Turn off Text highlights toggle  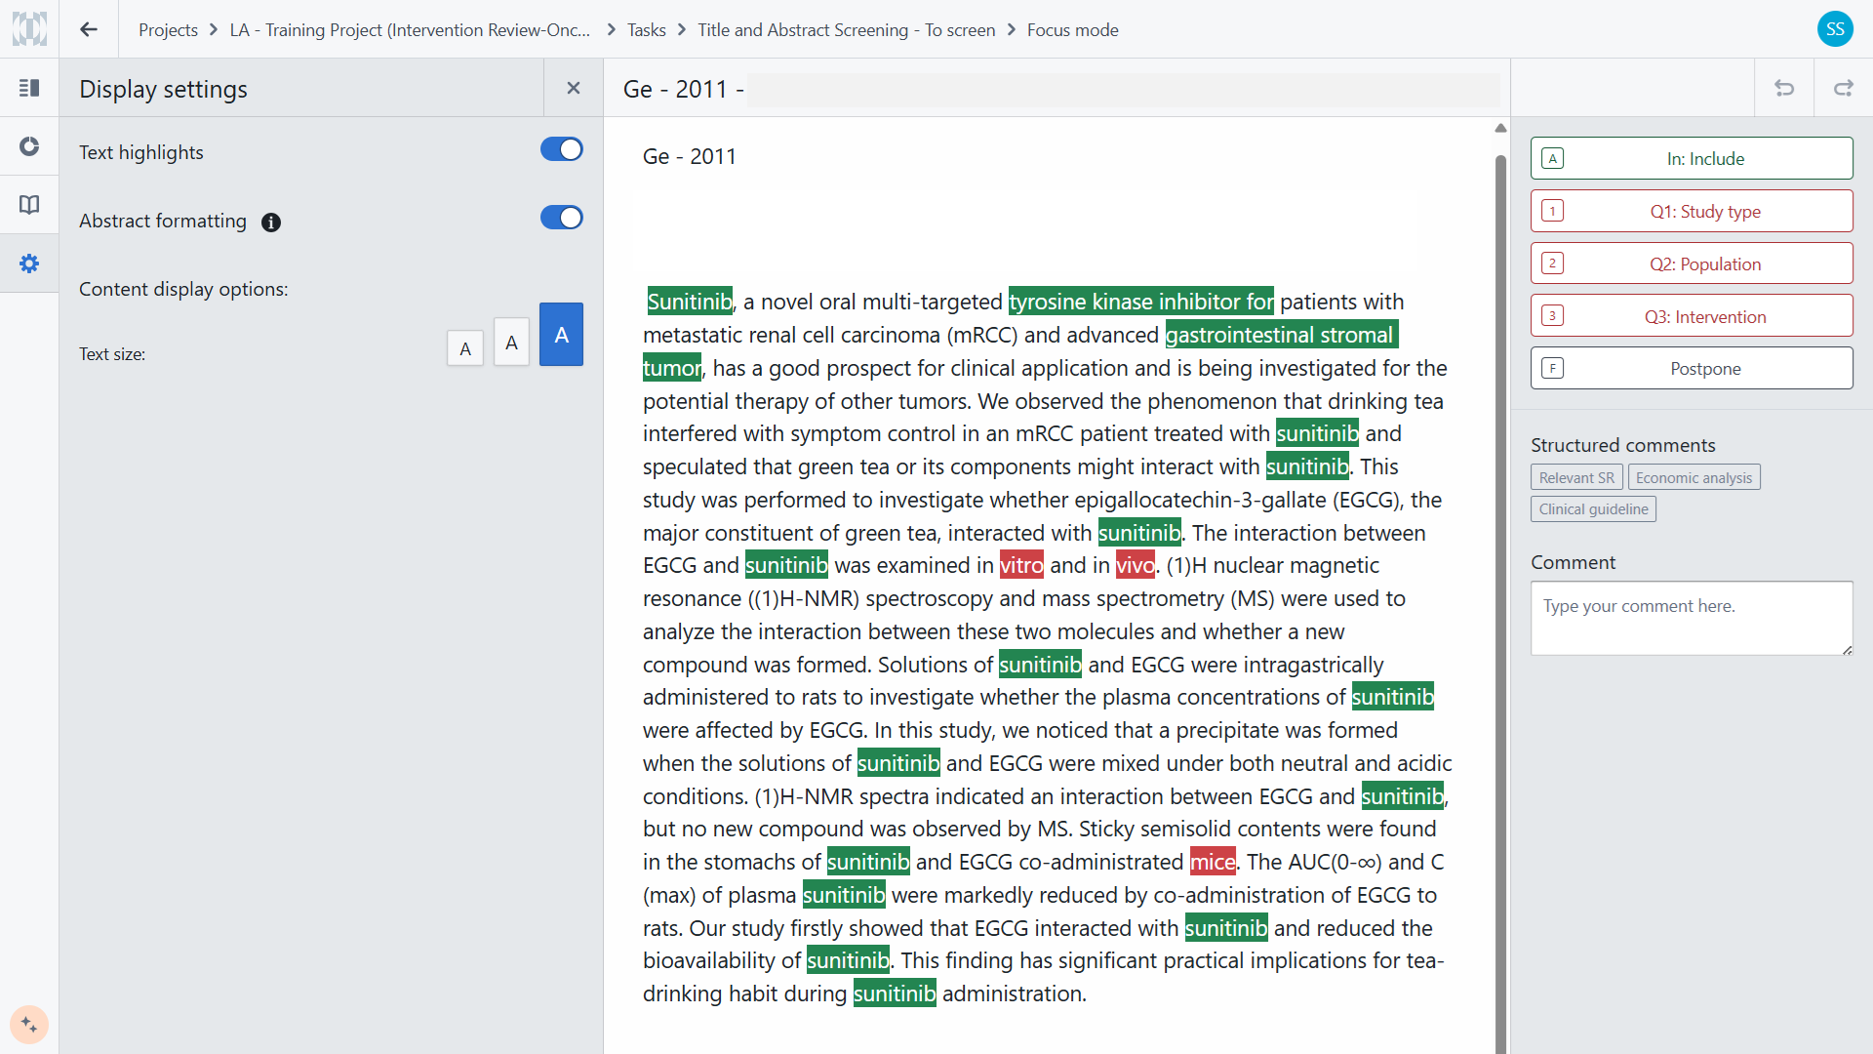(x=561, y=149)
